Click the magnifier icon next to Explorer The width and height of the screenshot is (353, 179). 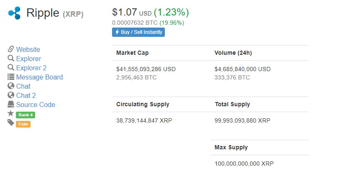[11, 58]
